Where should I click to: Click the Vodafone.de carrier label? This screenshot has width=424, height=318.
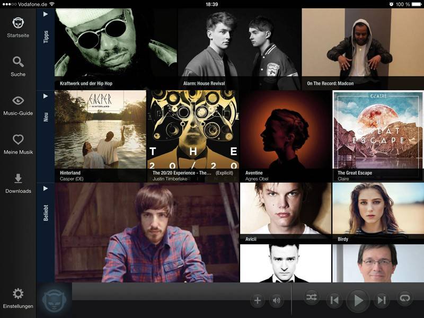click(32, 4)
